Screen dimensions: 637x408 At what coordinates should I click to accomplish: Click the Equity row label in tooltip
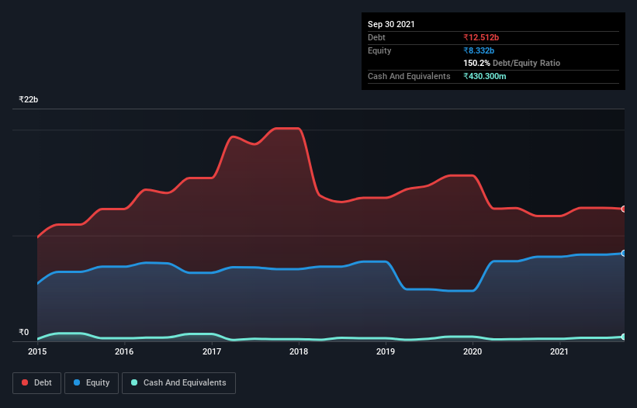click(379, 50)
